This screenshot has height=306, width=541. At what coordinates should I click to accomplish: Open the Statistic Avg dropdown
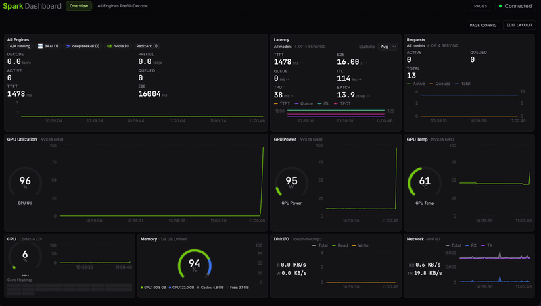(x=387, y=47)
